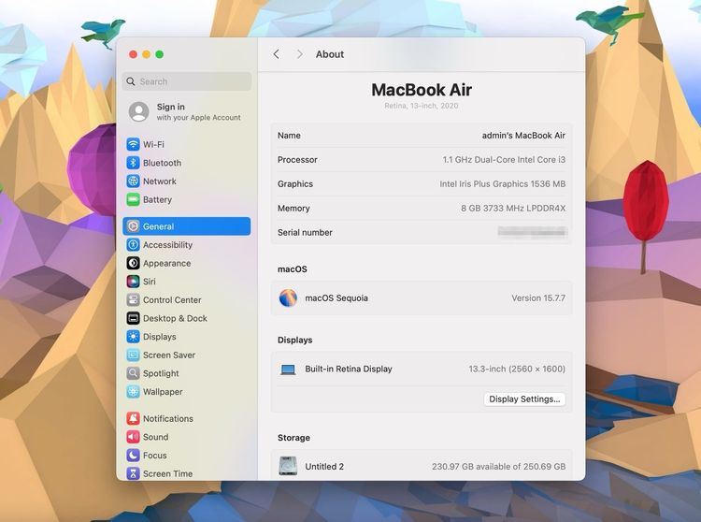The height and width of the screenshot is (522, 701).
Task: Click the Untitled 2 storage label
Action: tap(324, 467)
